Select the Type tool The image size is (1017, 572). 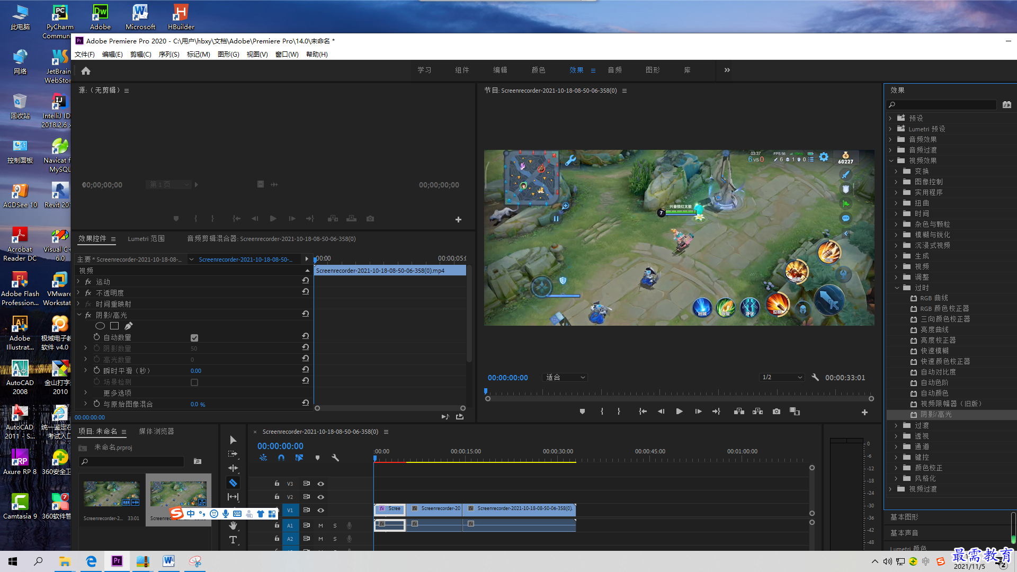click(233, 540)
